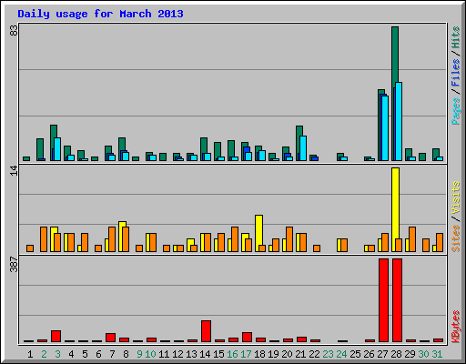Click the yellow 'Visits' legend word

click(456, 197)
